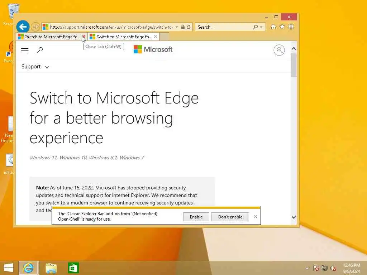
Task: Click the scrollbar down arrow
Action: click(x=294, y=217)
